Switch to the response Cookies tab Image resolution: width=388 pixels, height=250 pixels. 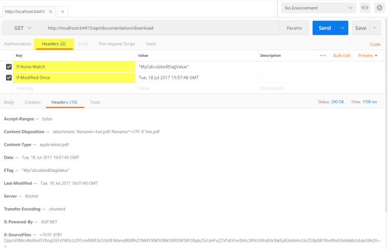click(32, 103)
